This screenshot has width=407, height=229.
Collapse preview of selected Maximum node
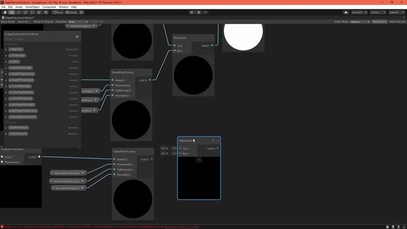tap(199, 160)
